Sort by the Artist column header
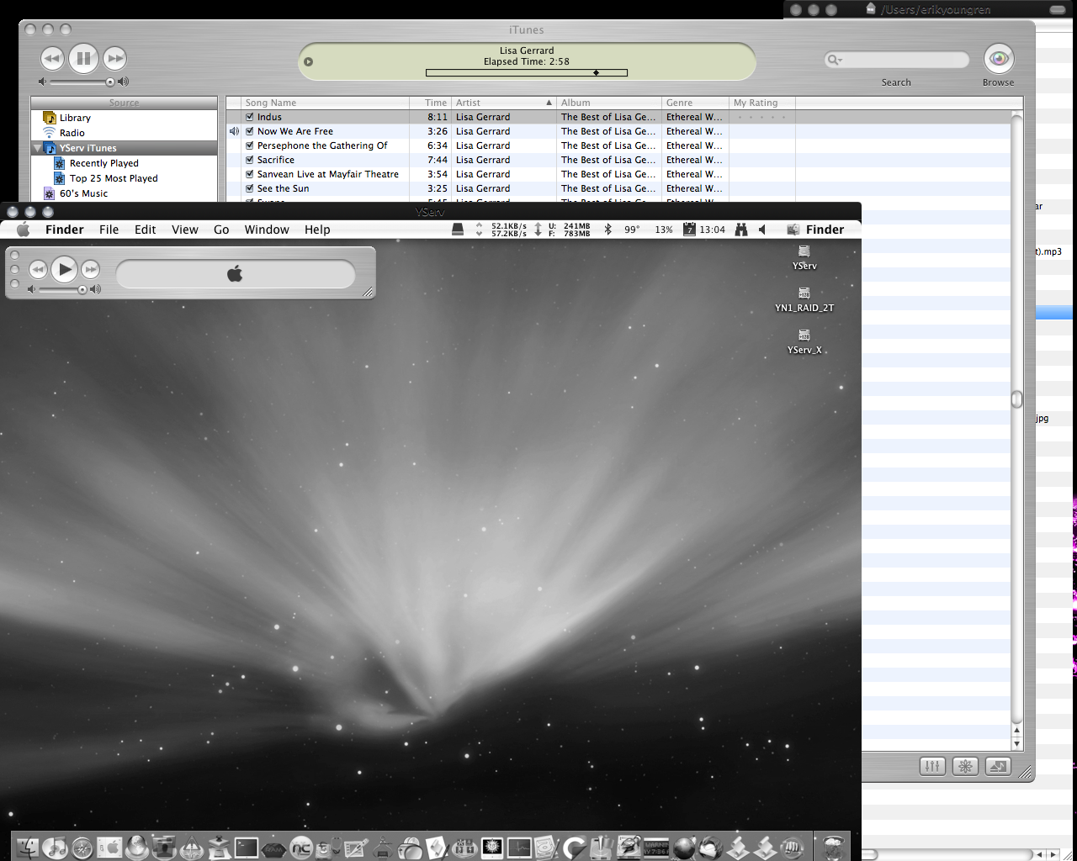Viewport: 1077px width, 861px height. coord(504,103)
